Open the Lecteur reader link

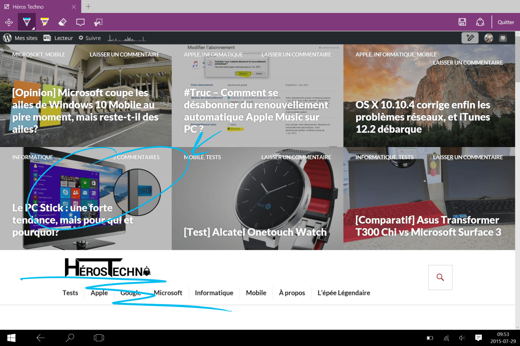(x=58, y=38)
